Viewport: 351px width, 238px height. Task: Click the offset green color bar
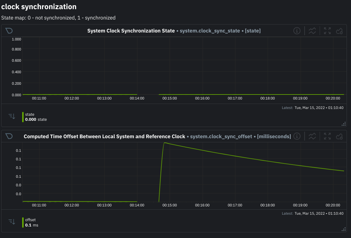click(23, 223)
